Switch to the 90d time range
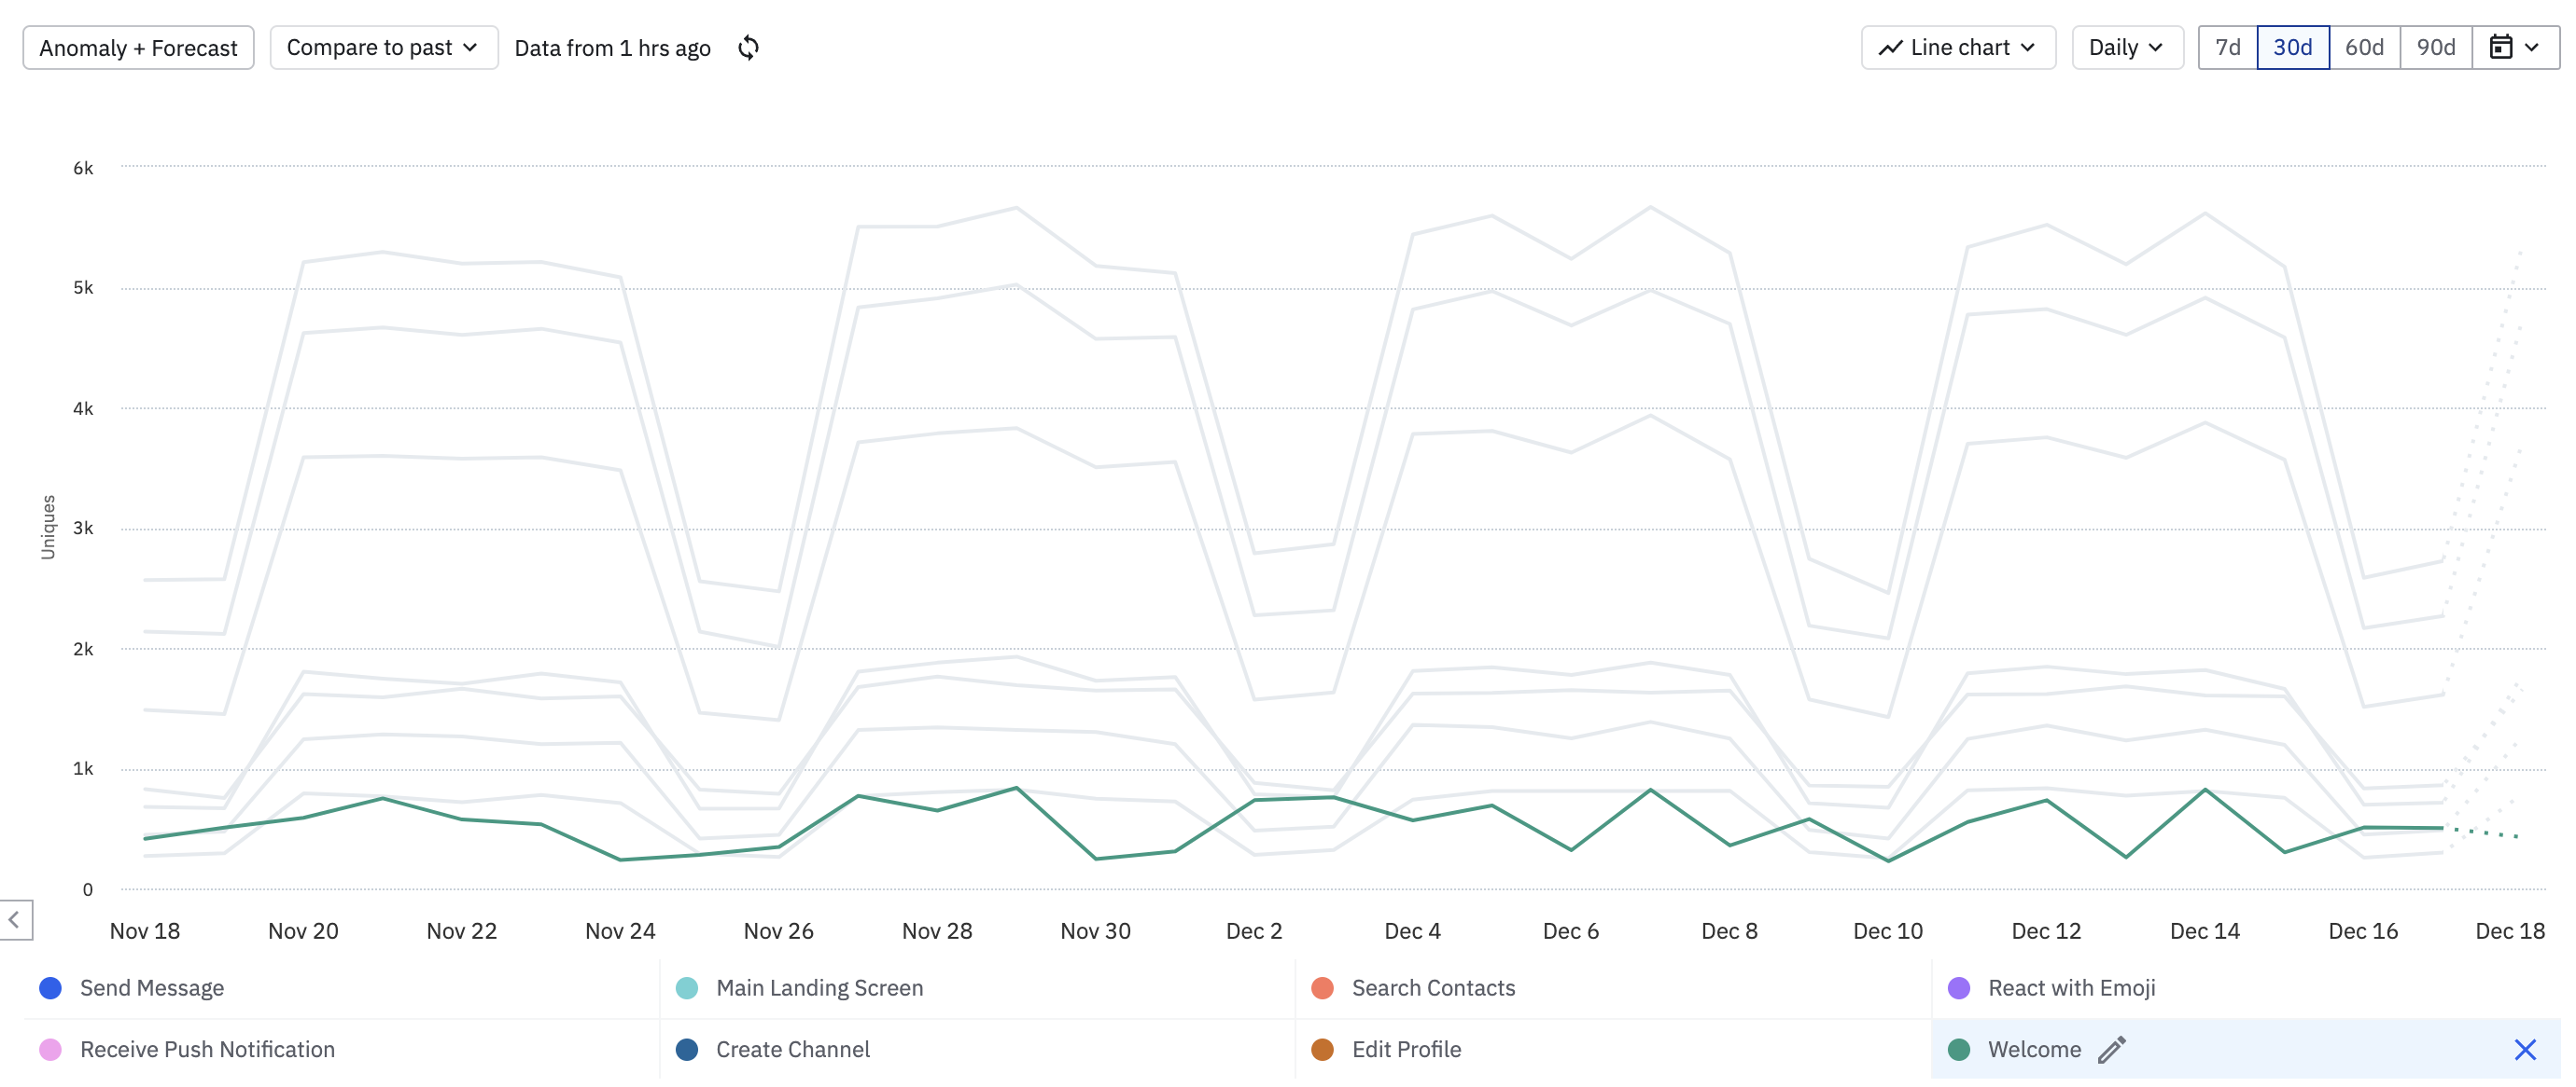2576x1087 pixels. [2435, 48]
